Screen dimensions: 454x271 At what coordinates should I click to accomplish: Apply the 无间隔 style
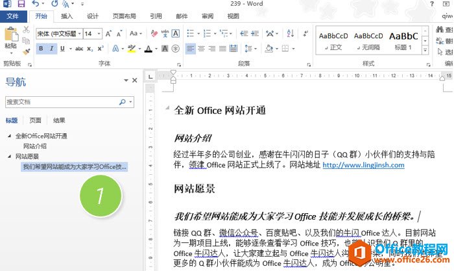click(368, 41)
